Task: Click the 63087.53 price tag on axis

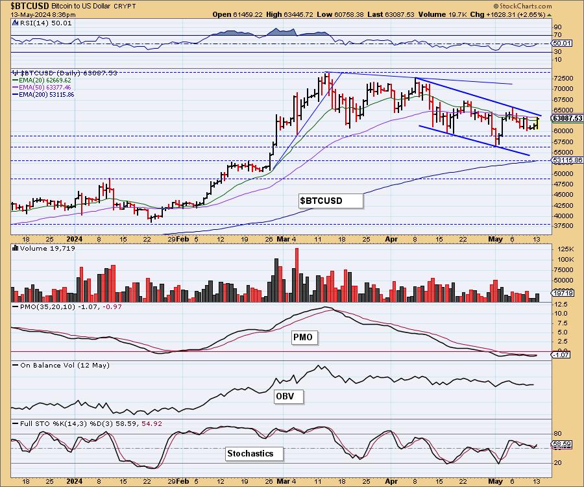Action: (x=568, y=118)
